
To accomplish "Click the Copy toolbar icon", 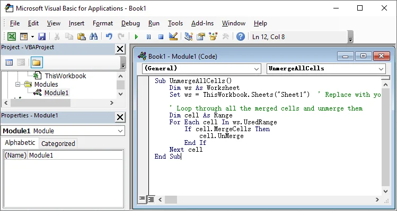I will [x=69, y=37].
